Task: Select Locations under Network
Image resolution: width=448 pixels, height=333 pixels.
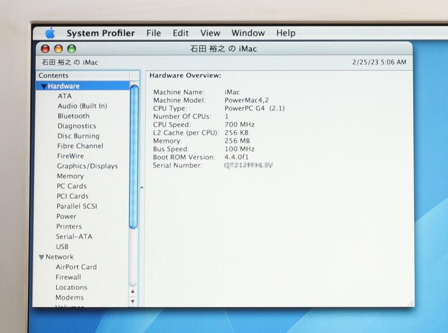Action: (71, 287)
